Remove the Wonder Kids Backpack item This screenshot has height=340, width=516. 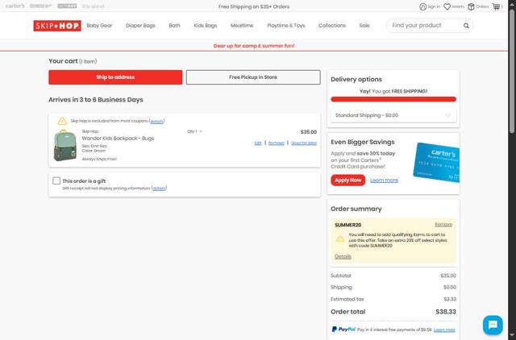[276, 143]
